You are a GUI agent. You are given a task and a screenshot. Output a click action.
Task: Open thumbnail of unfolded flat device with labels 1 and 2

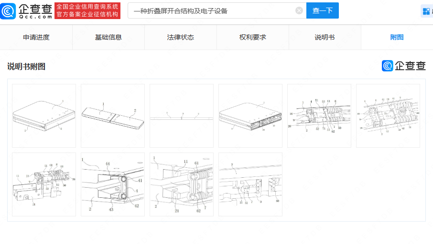pos(113,116)
